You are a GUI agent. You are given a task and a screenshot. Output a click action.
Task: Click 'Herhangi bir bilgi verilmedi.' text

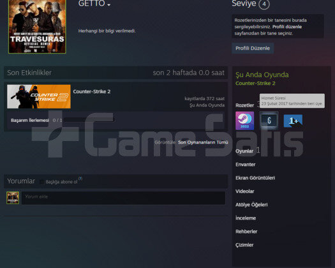coord(107,31)
